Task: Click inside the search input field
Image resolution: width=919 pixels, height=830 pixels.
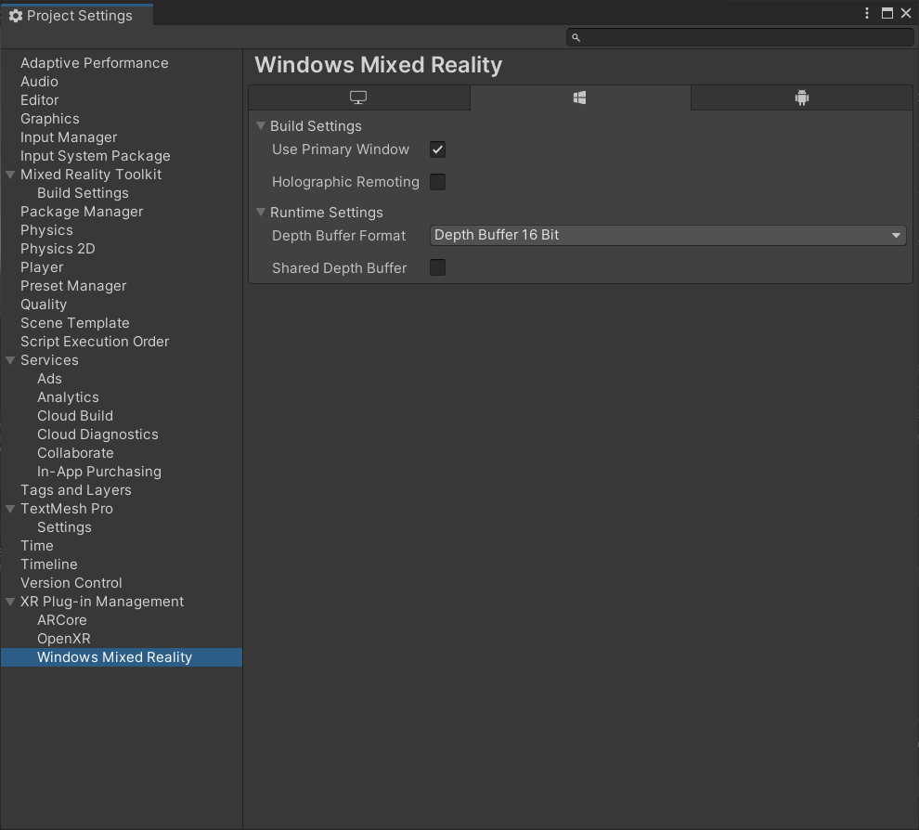Action: click(x=733, y=37)
